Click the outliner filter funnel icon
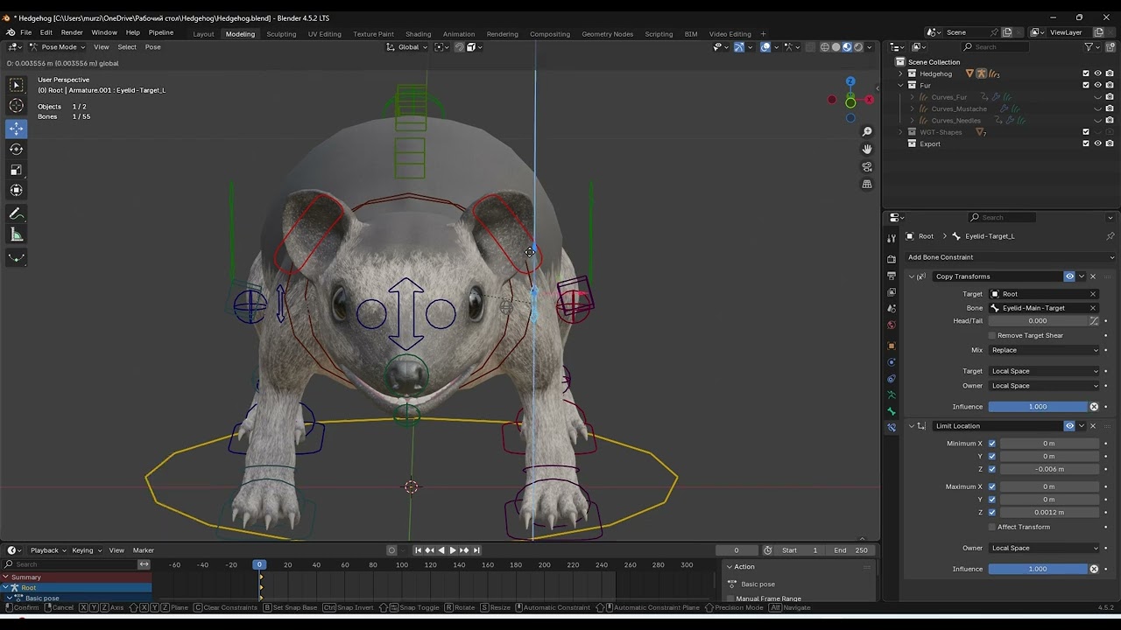The image size is (1121, 630). (x=1089, y=47)
